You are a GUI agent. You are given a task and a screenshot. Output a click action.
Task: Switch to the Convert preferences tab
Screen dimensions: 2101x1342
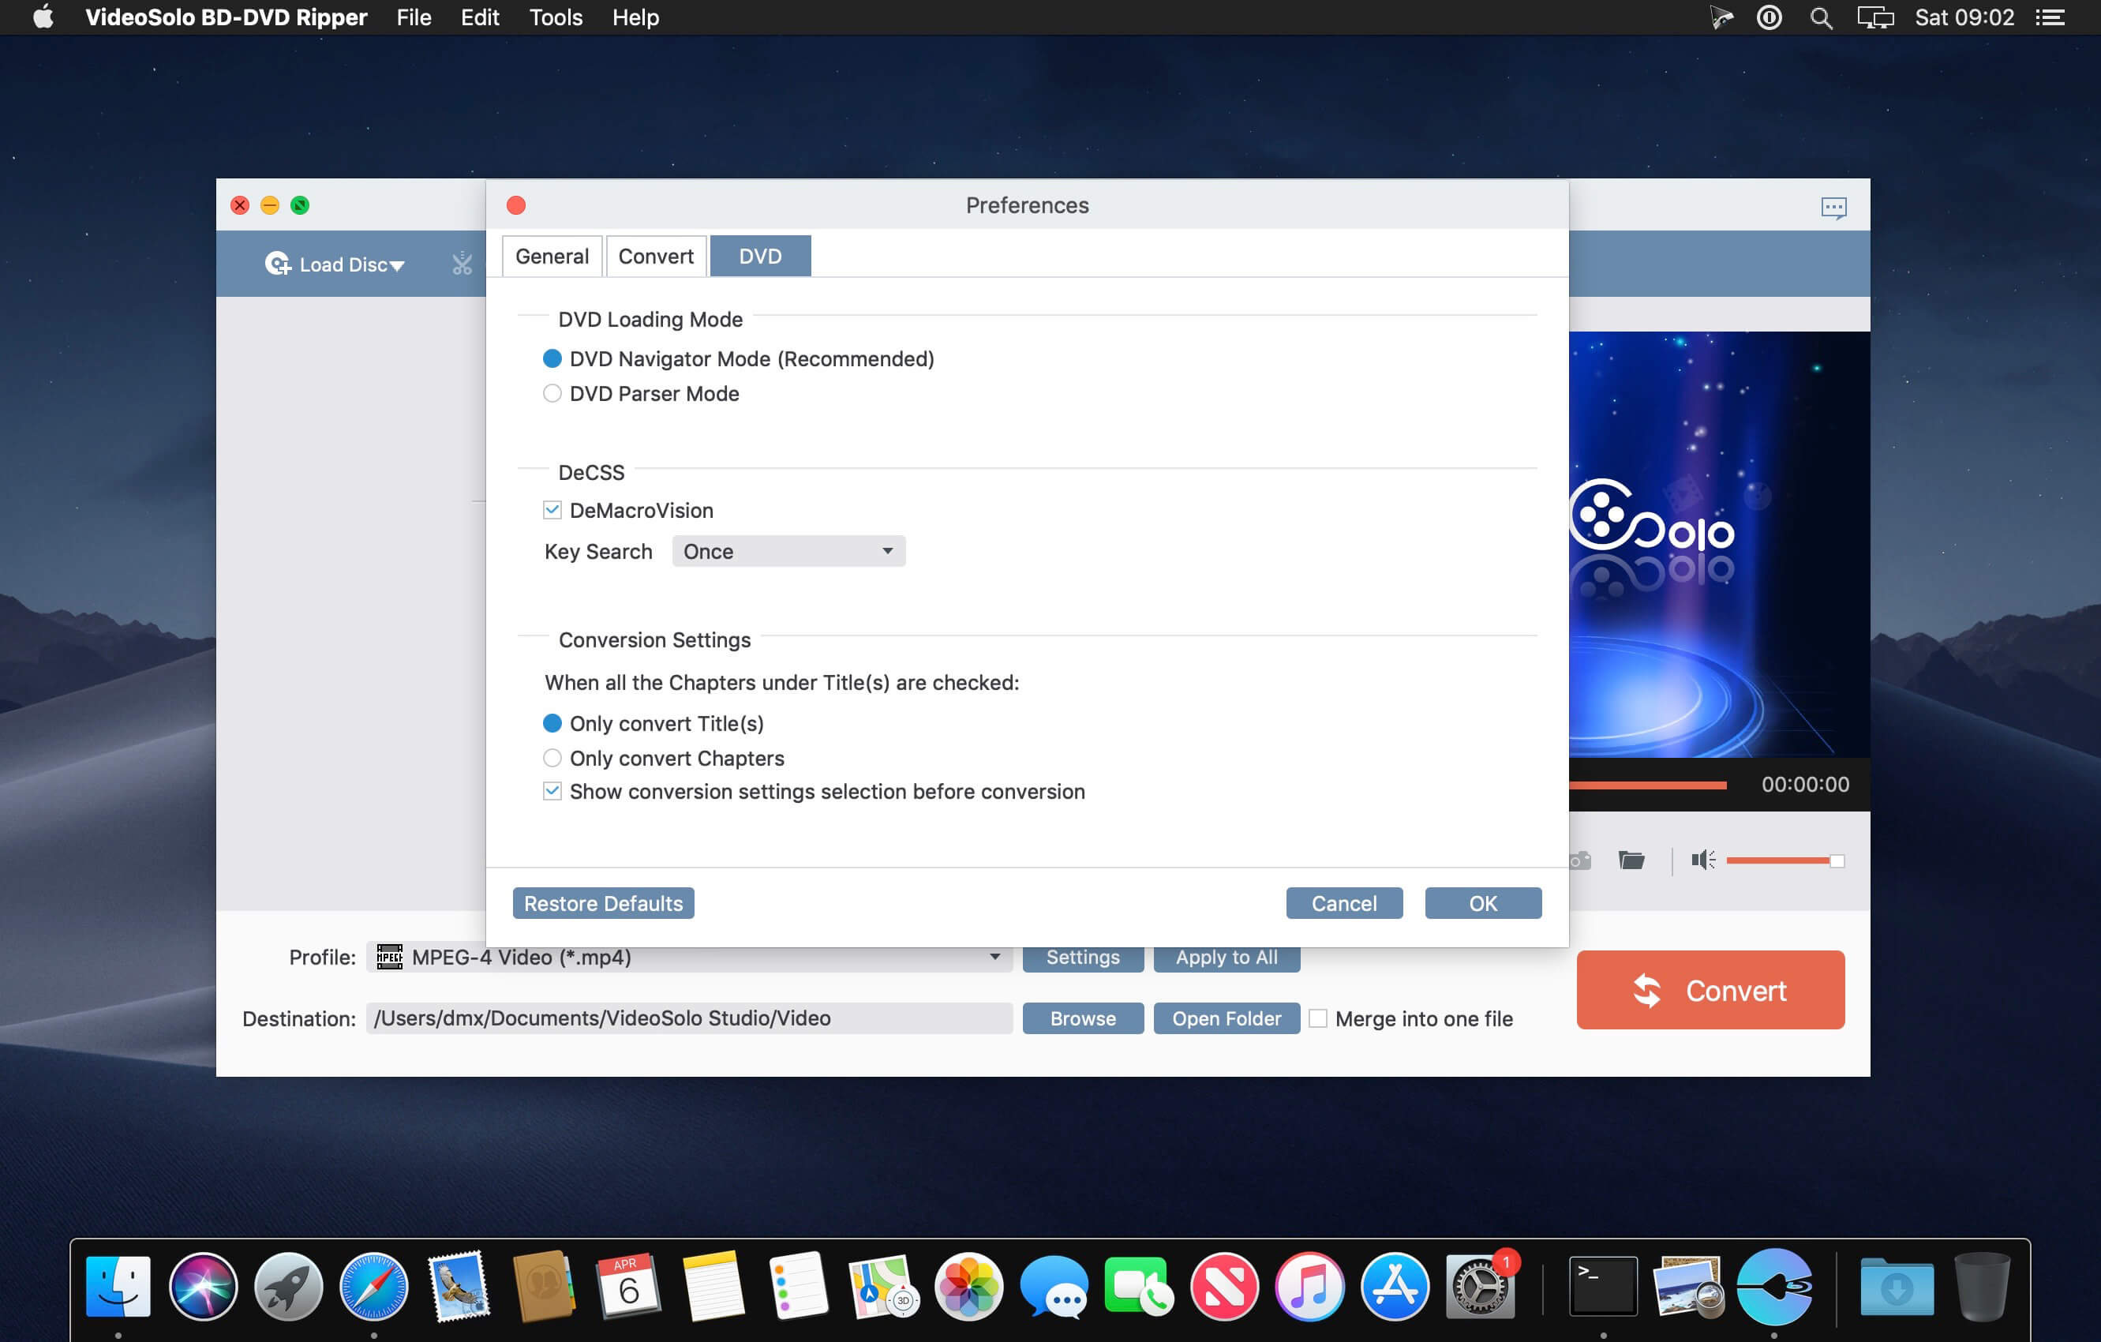(656, 256)
